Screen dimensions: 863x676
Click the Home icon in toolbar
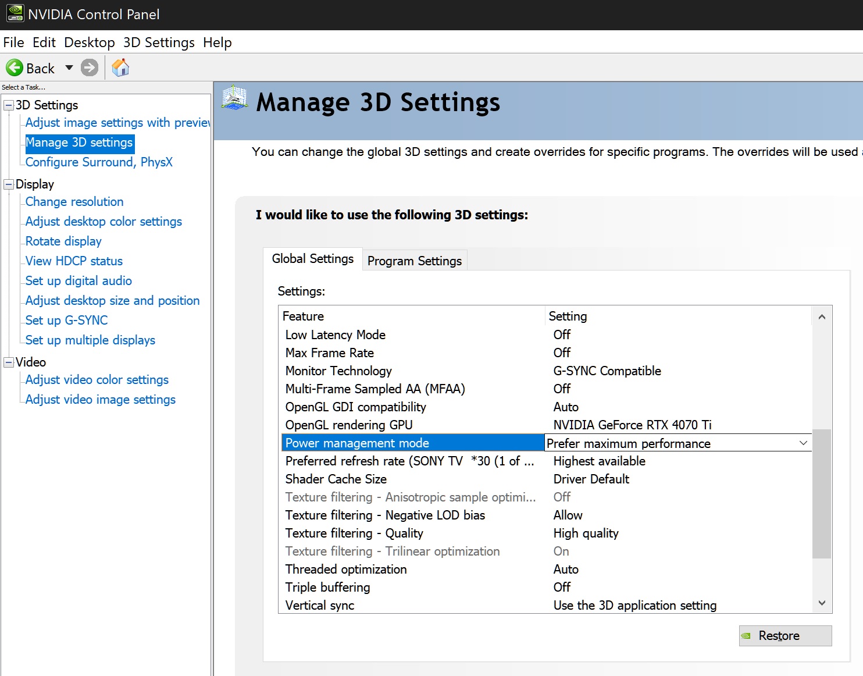pyautogui.click(x=120, y=67)
